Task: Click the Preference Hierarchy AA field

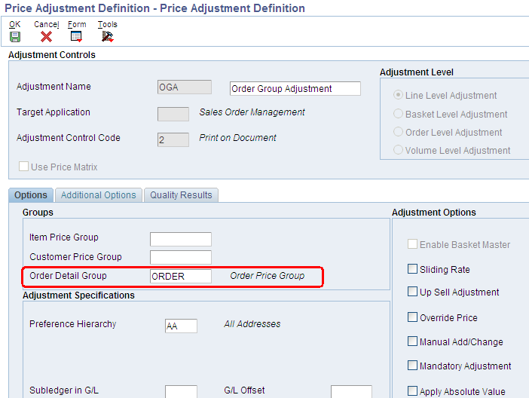Action: pyautogui.click(x=181, y=326)
